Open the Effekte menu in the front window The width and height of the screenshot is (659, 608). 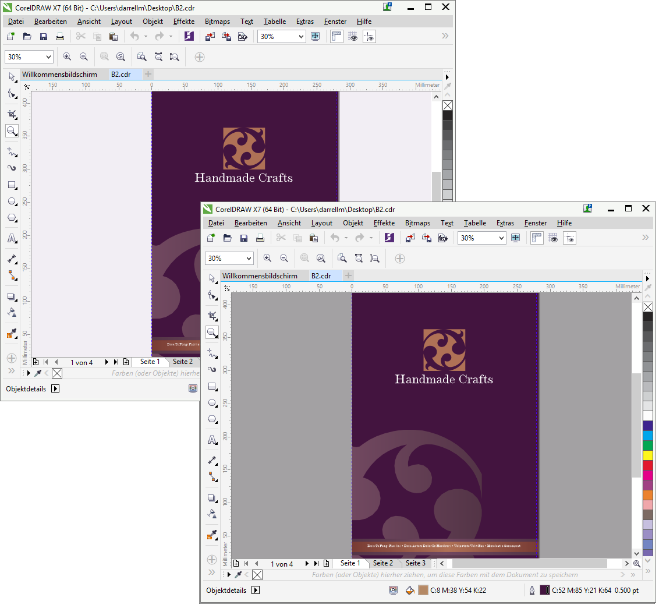(384, 223)
